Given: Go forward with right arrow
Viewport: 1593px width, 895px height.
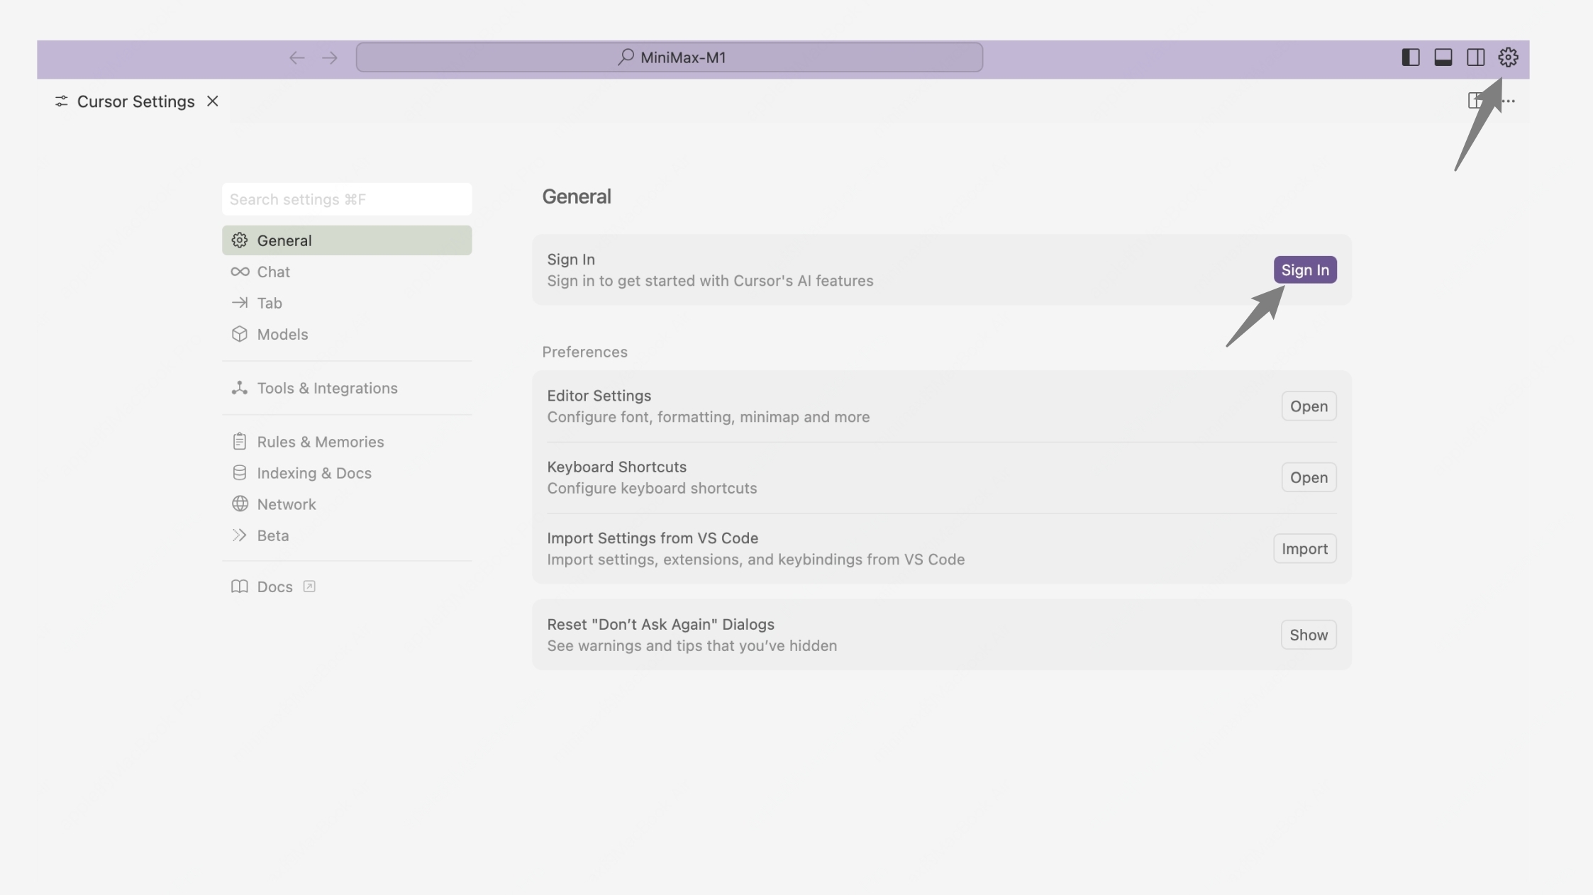Looking at the screenshot, I should [x=330, y=57].
